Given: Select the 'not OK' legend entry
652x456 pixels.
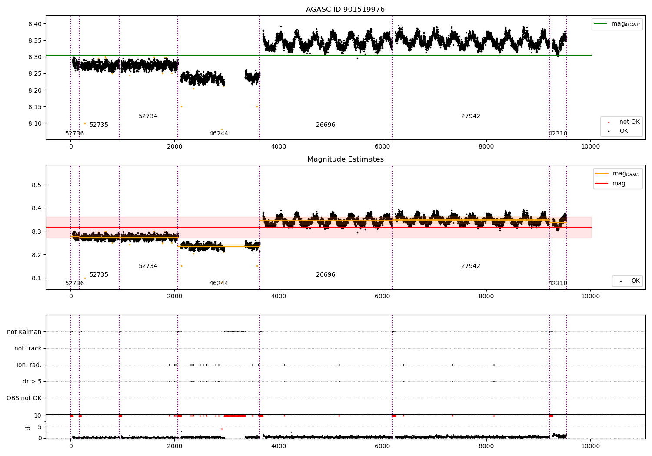Looking at the screenshot, I should 624,122.
